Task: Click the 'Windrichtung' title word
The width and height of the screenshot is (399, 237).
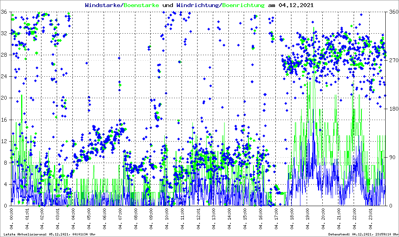Action: [198, 5]
